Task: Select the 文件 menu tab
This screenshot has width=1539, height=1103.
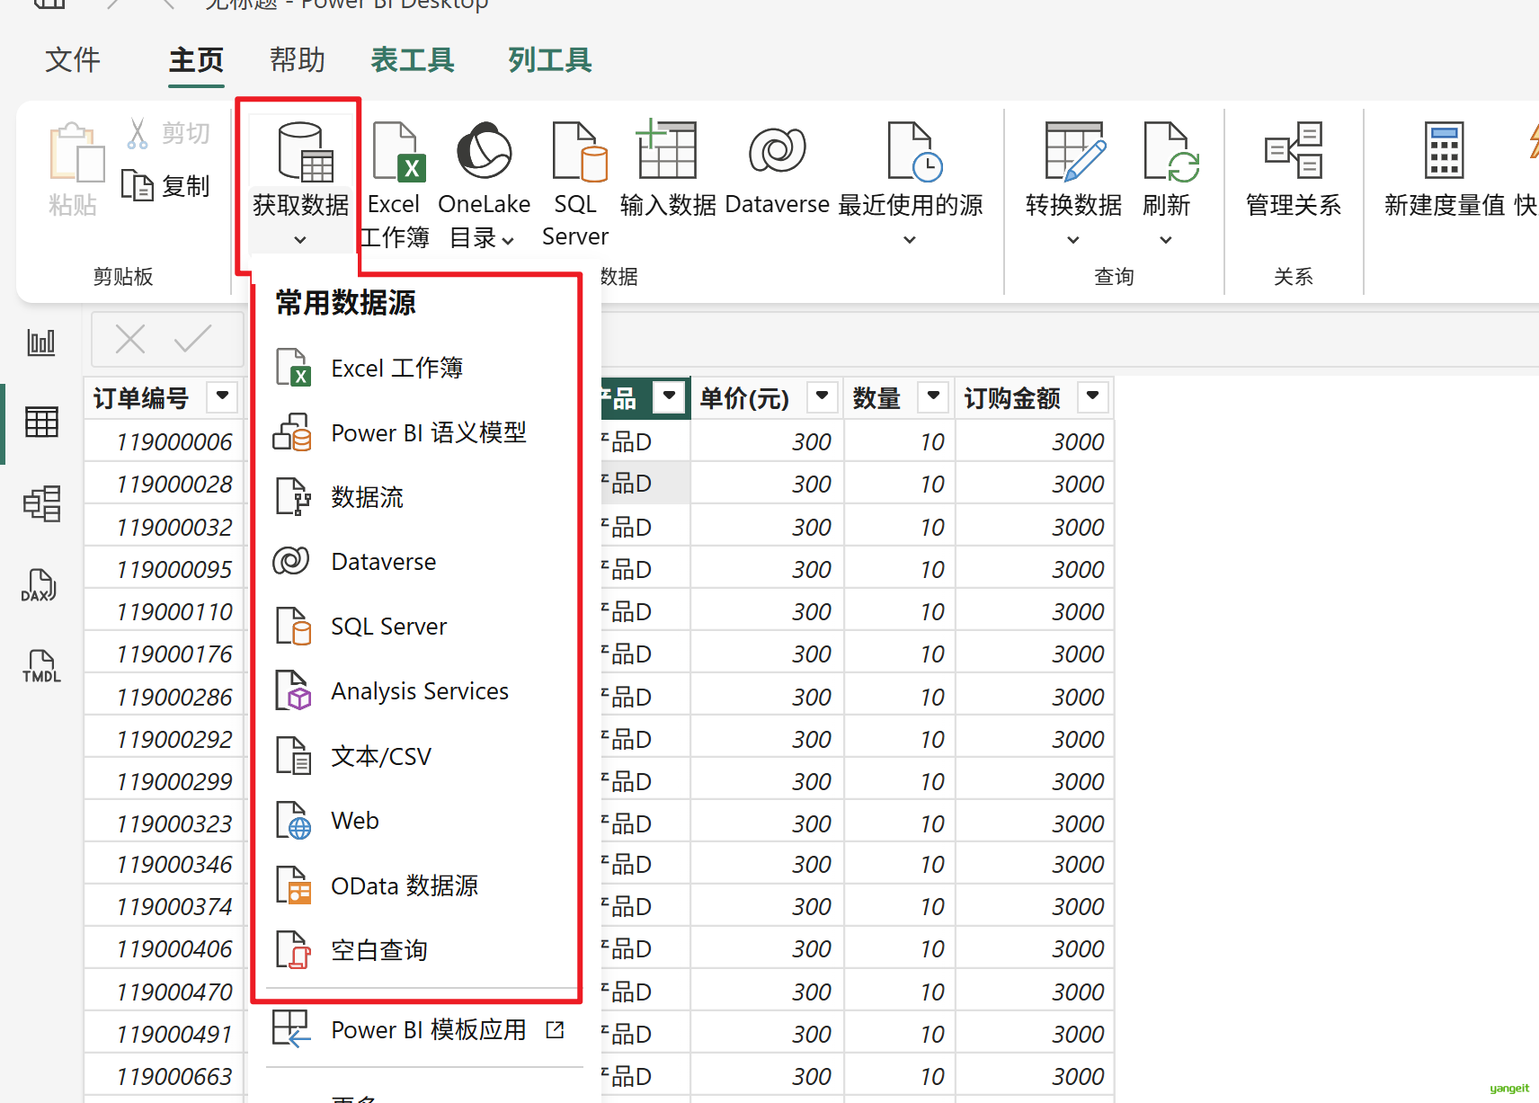Action: [x=73, y=60]
